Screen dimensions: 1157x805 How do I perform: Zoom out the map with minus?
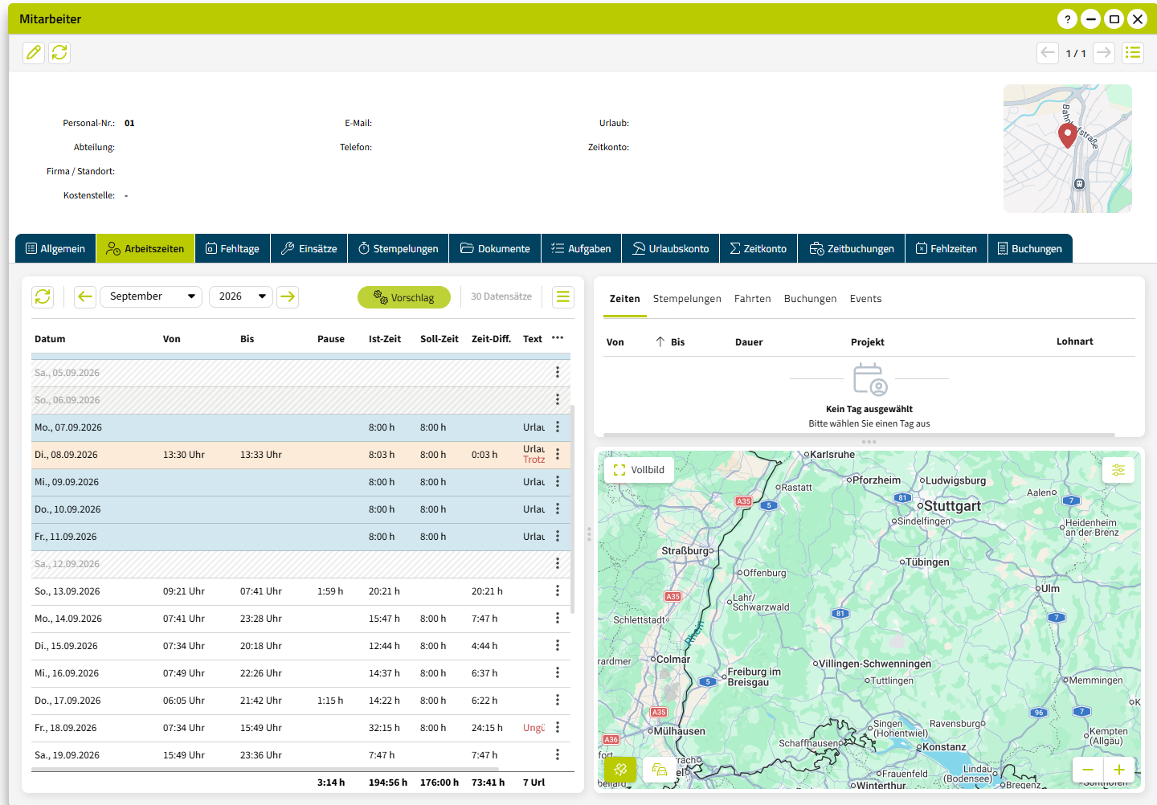1088,770
